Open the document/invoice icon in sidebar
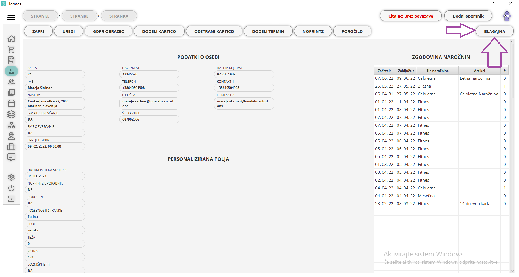This screenshot has height=277, width=519. [x=11, y=60]
